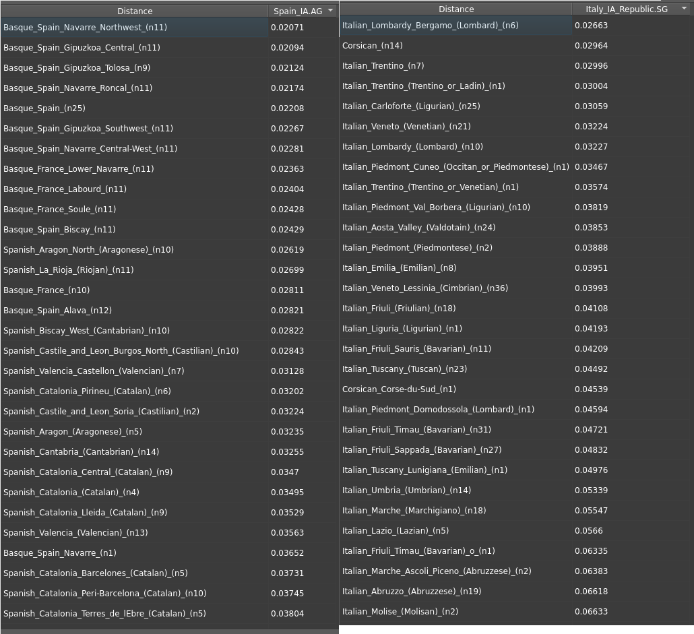Select row Spanish_Biscay_West_(Cantabrian)_(n10)

point(170,331)
